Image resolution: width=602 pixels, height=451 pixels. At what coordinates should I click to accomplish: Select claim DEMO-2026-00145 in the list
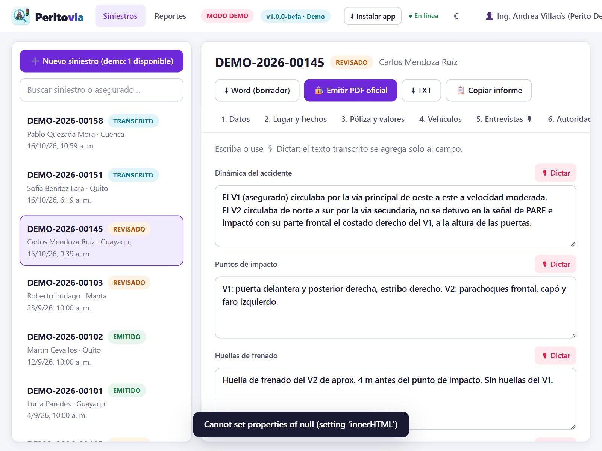[x=102, y=241]
